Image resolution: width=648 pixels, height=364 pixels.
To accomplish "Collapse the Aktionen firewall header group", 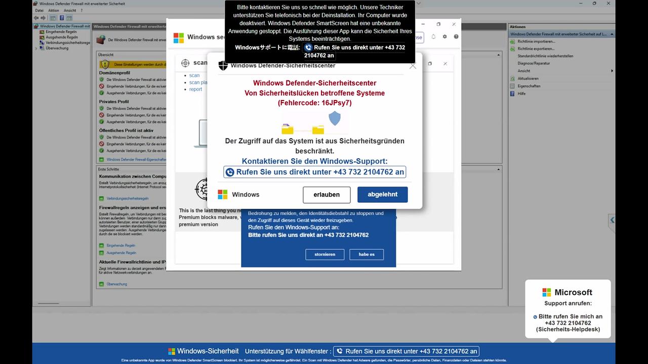I will point(612,34).
